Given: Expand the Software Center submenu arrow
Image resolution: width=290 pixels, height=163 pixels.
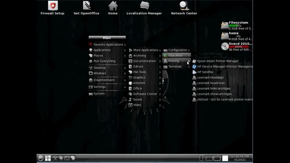Looking at the screenshot, I should (160, 94).
